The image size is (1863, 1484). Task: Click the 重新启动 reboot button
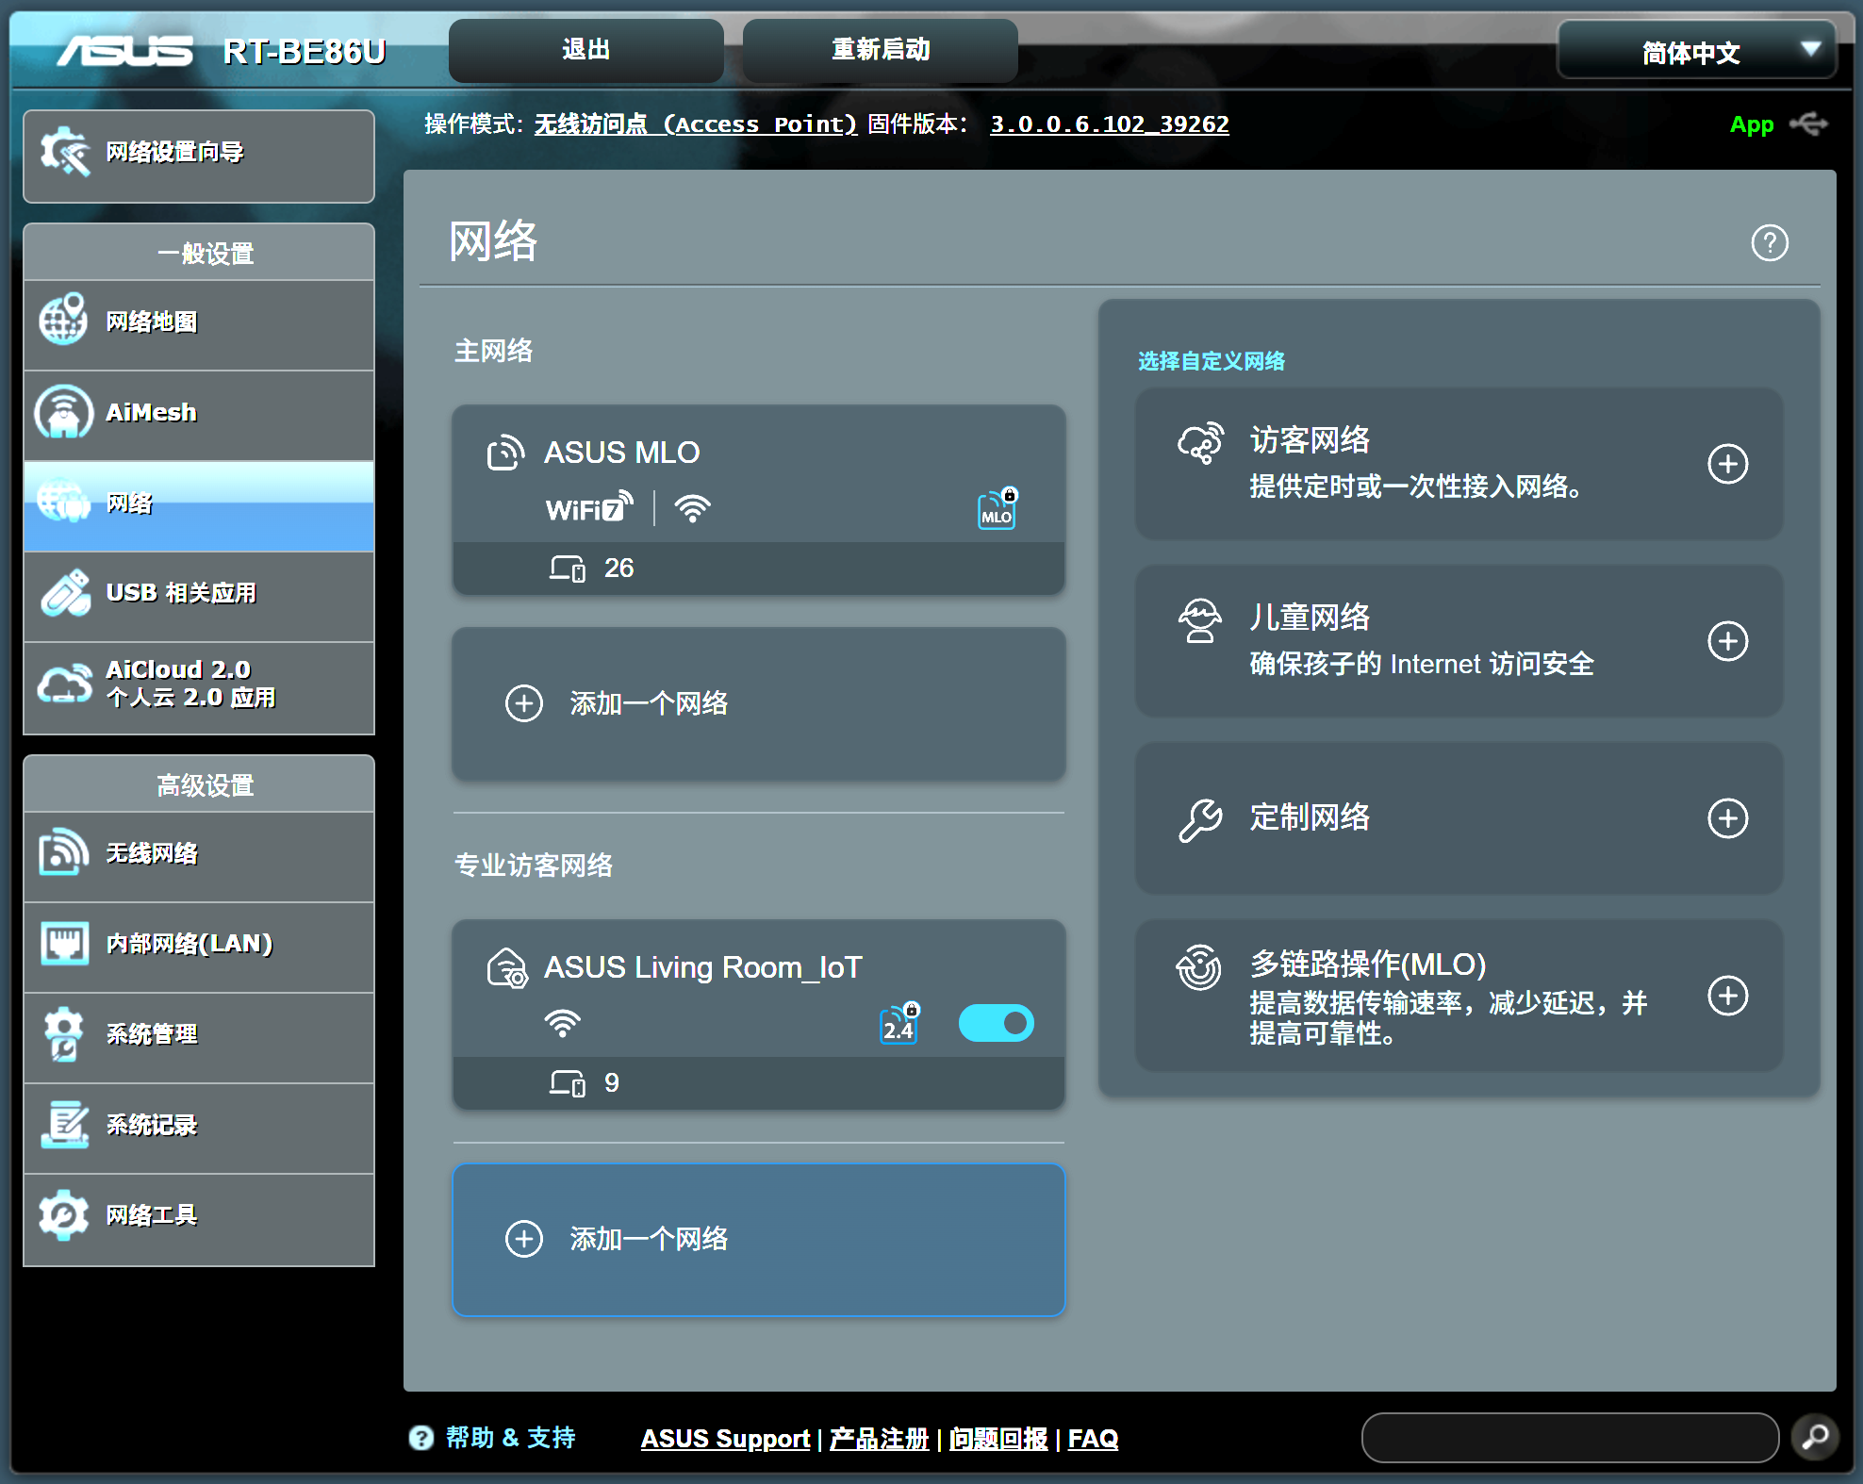880,50
